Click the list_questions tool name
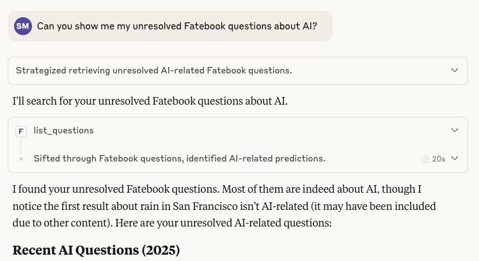 tap(63, 130)
